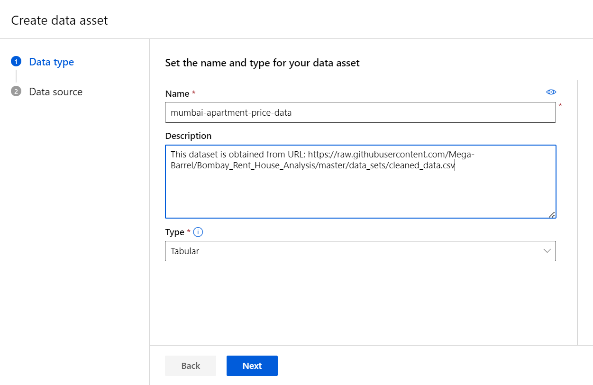Click the Description label
The height and width of the screenshot is (385, 593).
click(188, 136)
